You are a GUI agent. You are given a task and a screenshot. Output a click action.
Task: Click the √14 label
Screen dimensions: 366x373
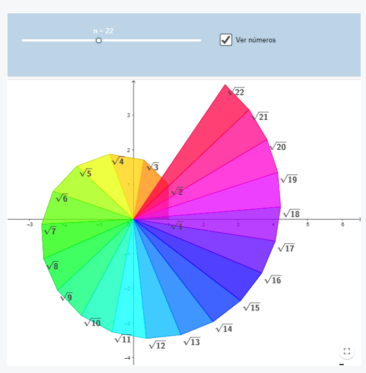click(224, 328)
